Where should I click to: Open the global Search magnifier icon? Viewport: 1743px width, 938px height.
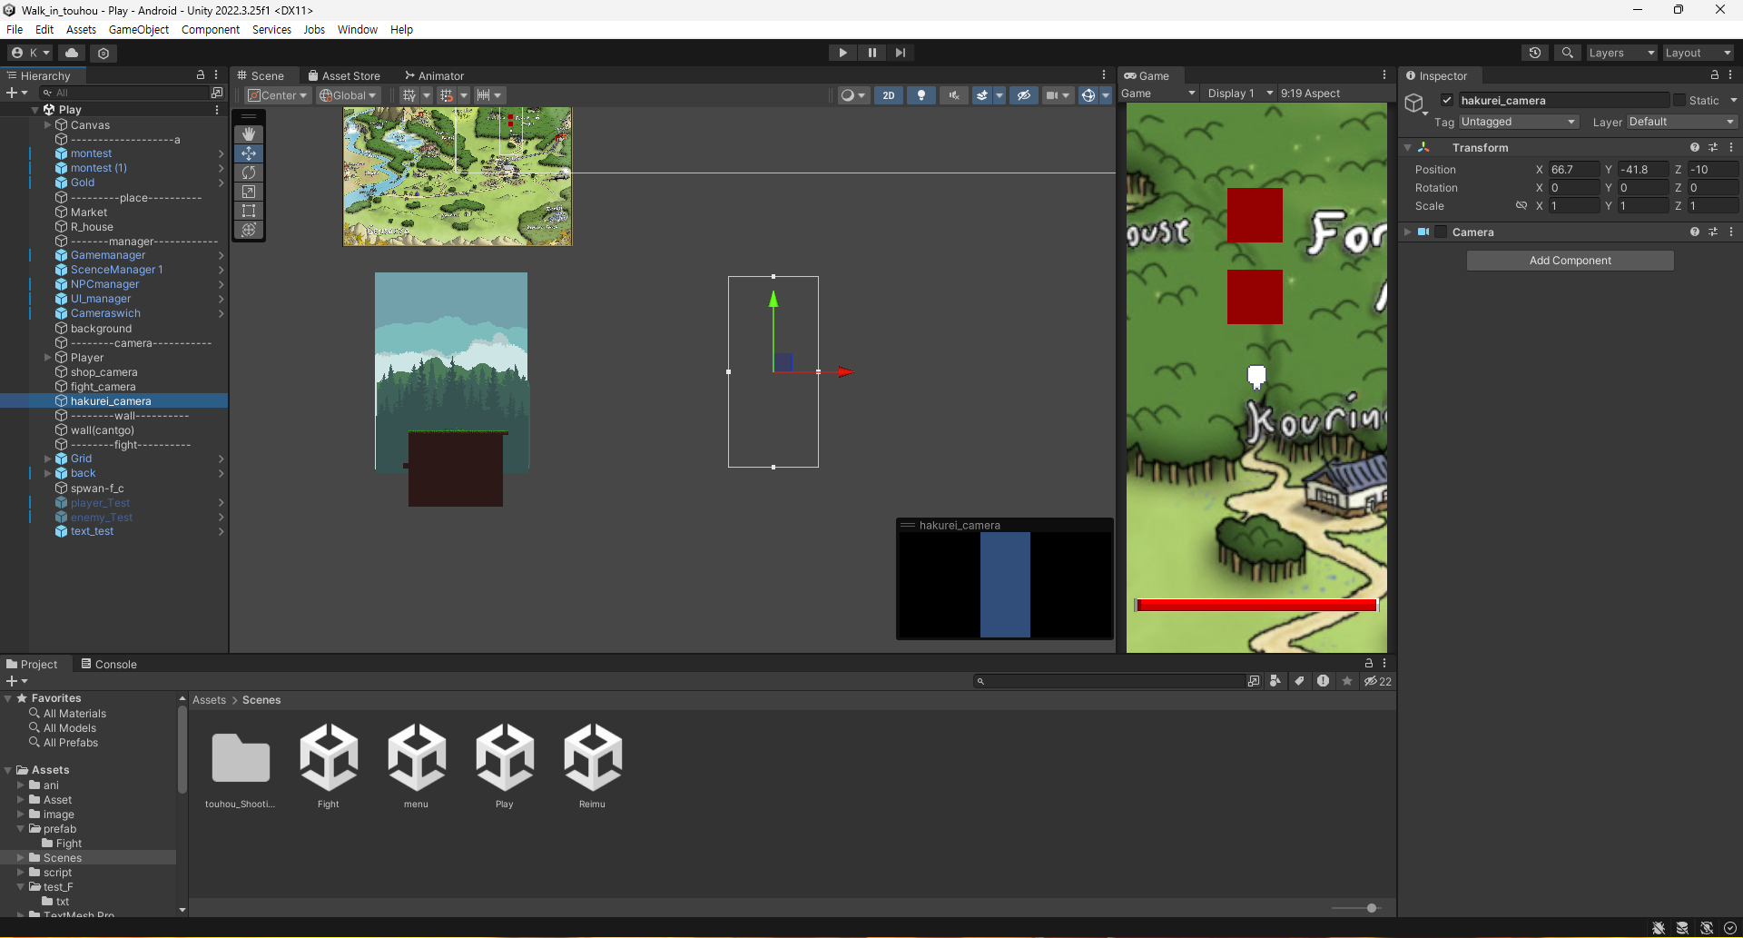[x=1568, y=53]
